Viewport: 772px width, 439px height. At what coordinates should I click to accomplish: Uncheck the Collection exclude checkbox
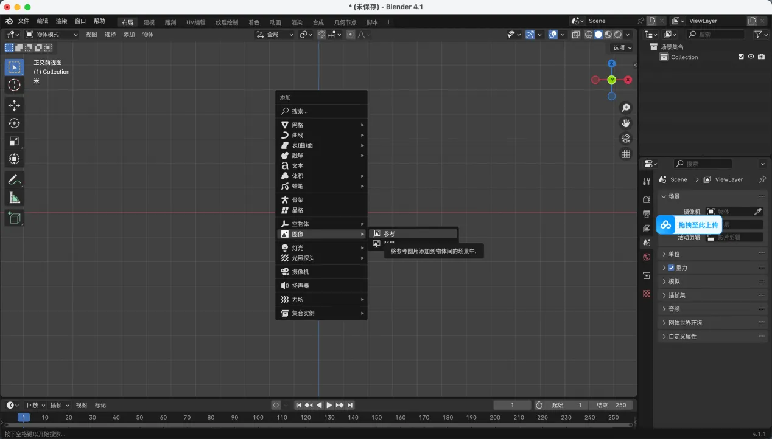click(741, 57)
